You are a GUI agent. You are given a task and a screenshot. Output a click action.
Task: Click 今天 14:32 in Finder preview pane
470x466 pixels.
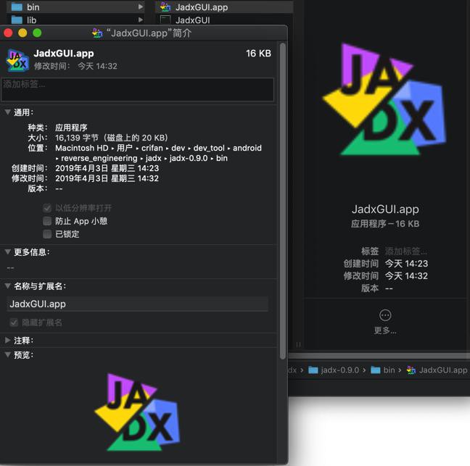[x=406, y=276]
